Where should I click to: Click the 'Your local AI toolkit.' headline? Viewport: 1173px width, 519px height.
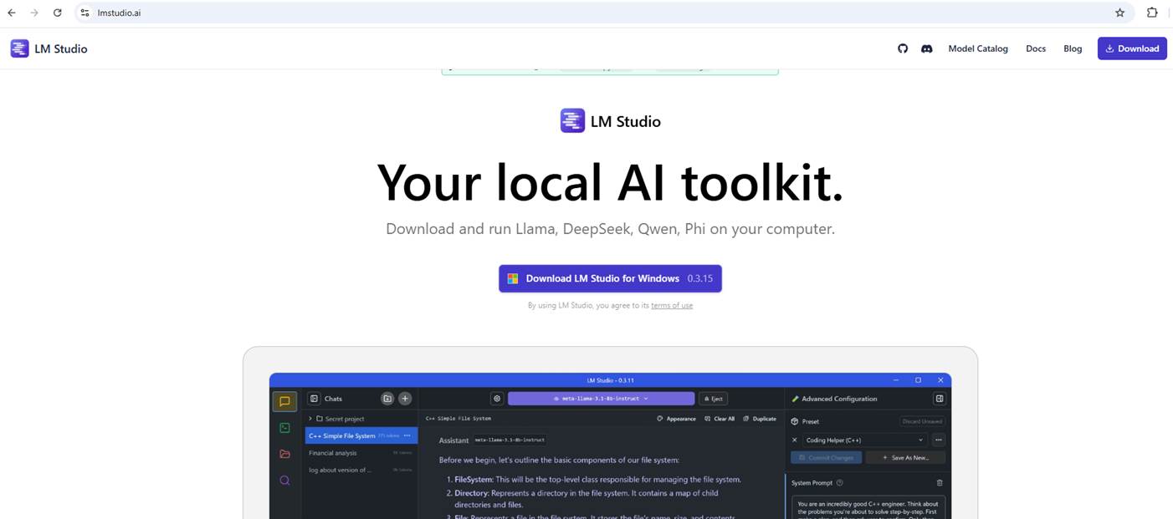point(610,181)
